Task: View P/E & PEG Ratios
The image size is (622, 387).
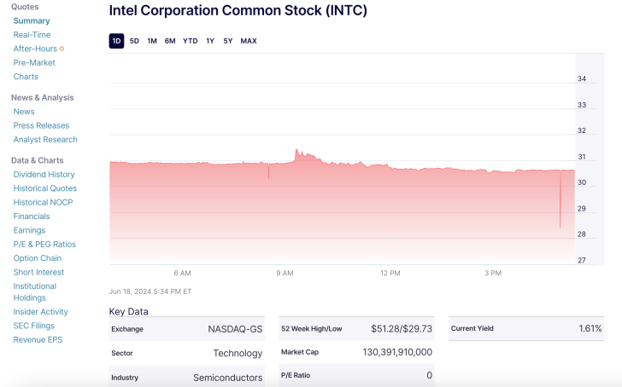Action: coord(44,244)
